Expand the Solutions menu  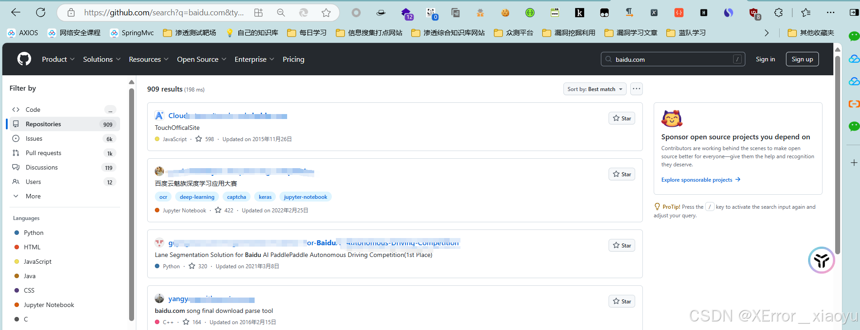pos(102,59)
